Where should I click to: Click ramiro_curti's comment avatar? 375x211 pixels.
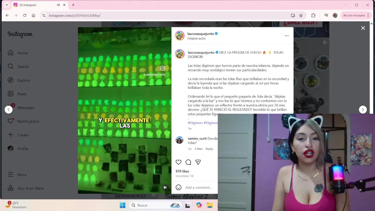tap(180, 140)
